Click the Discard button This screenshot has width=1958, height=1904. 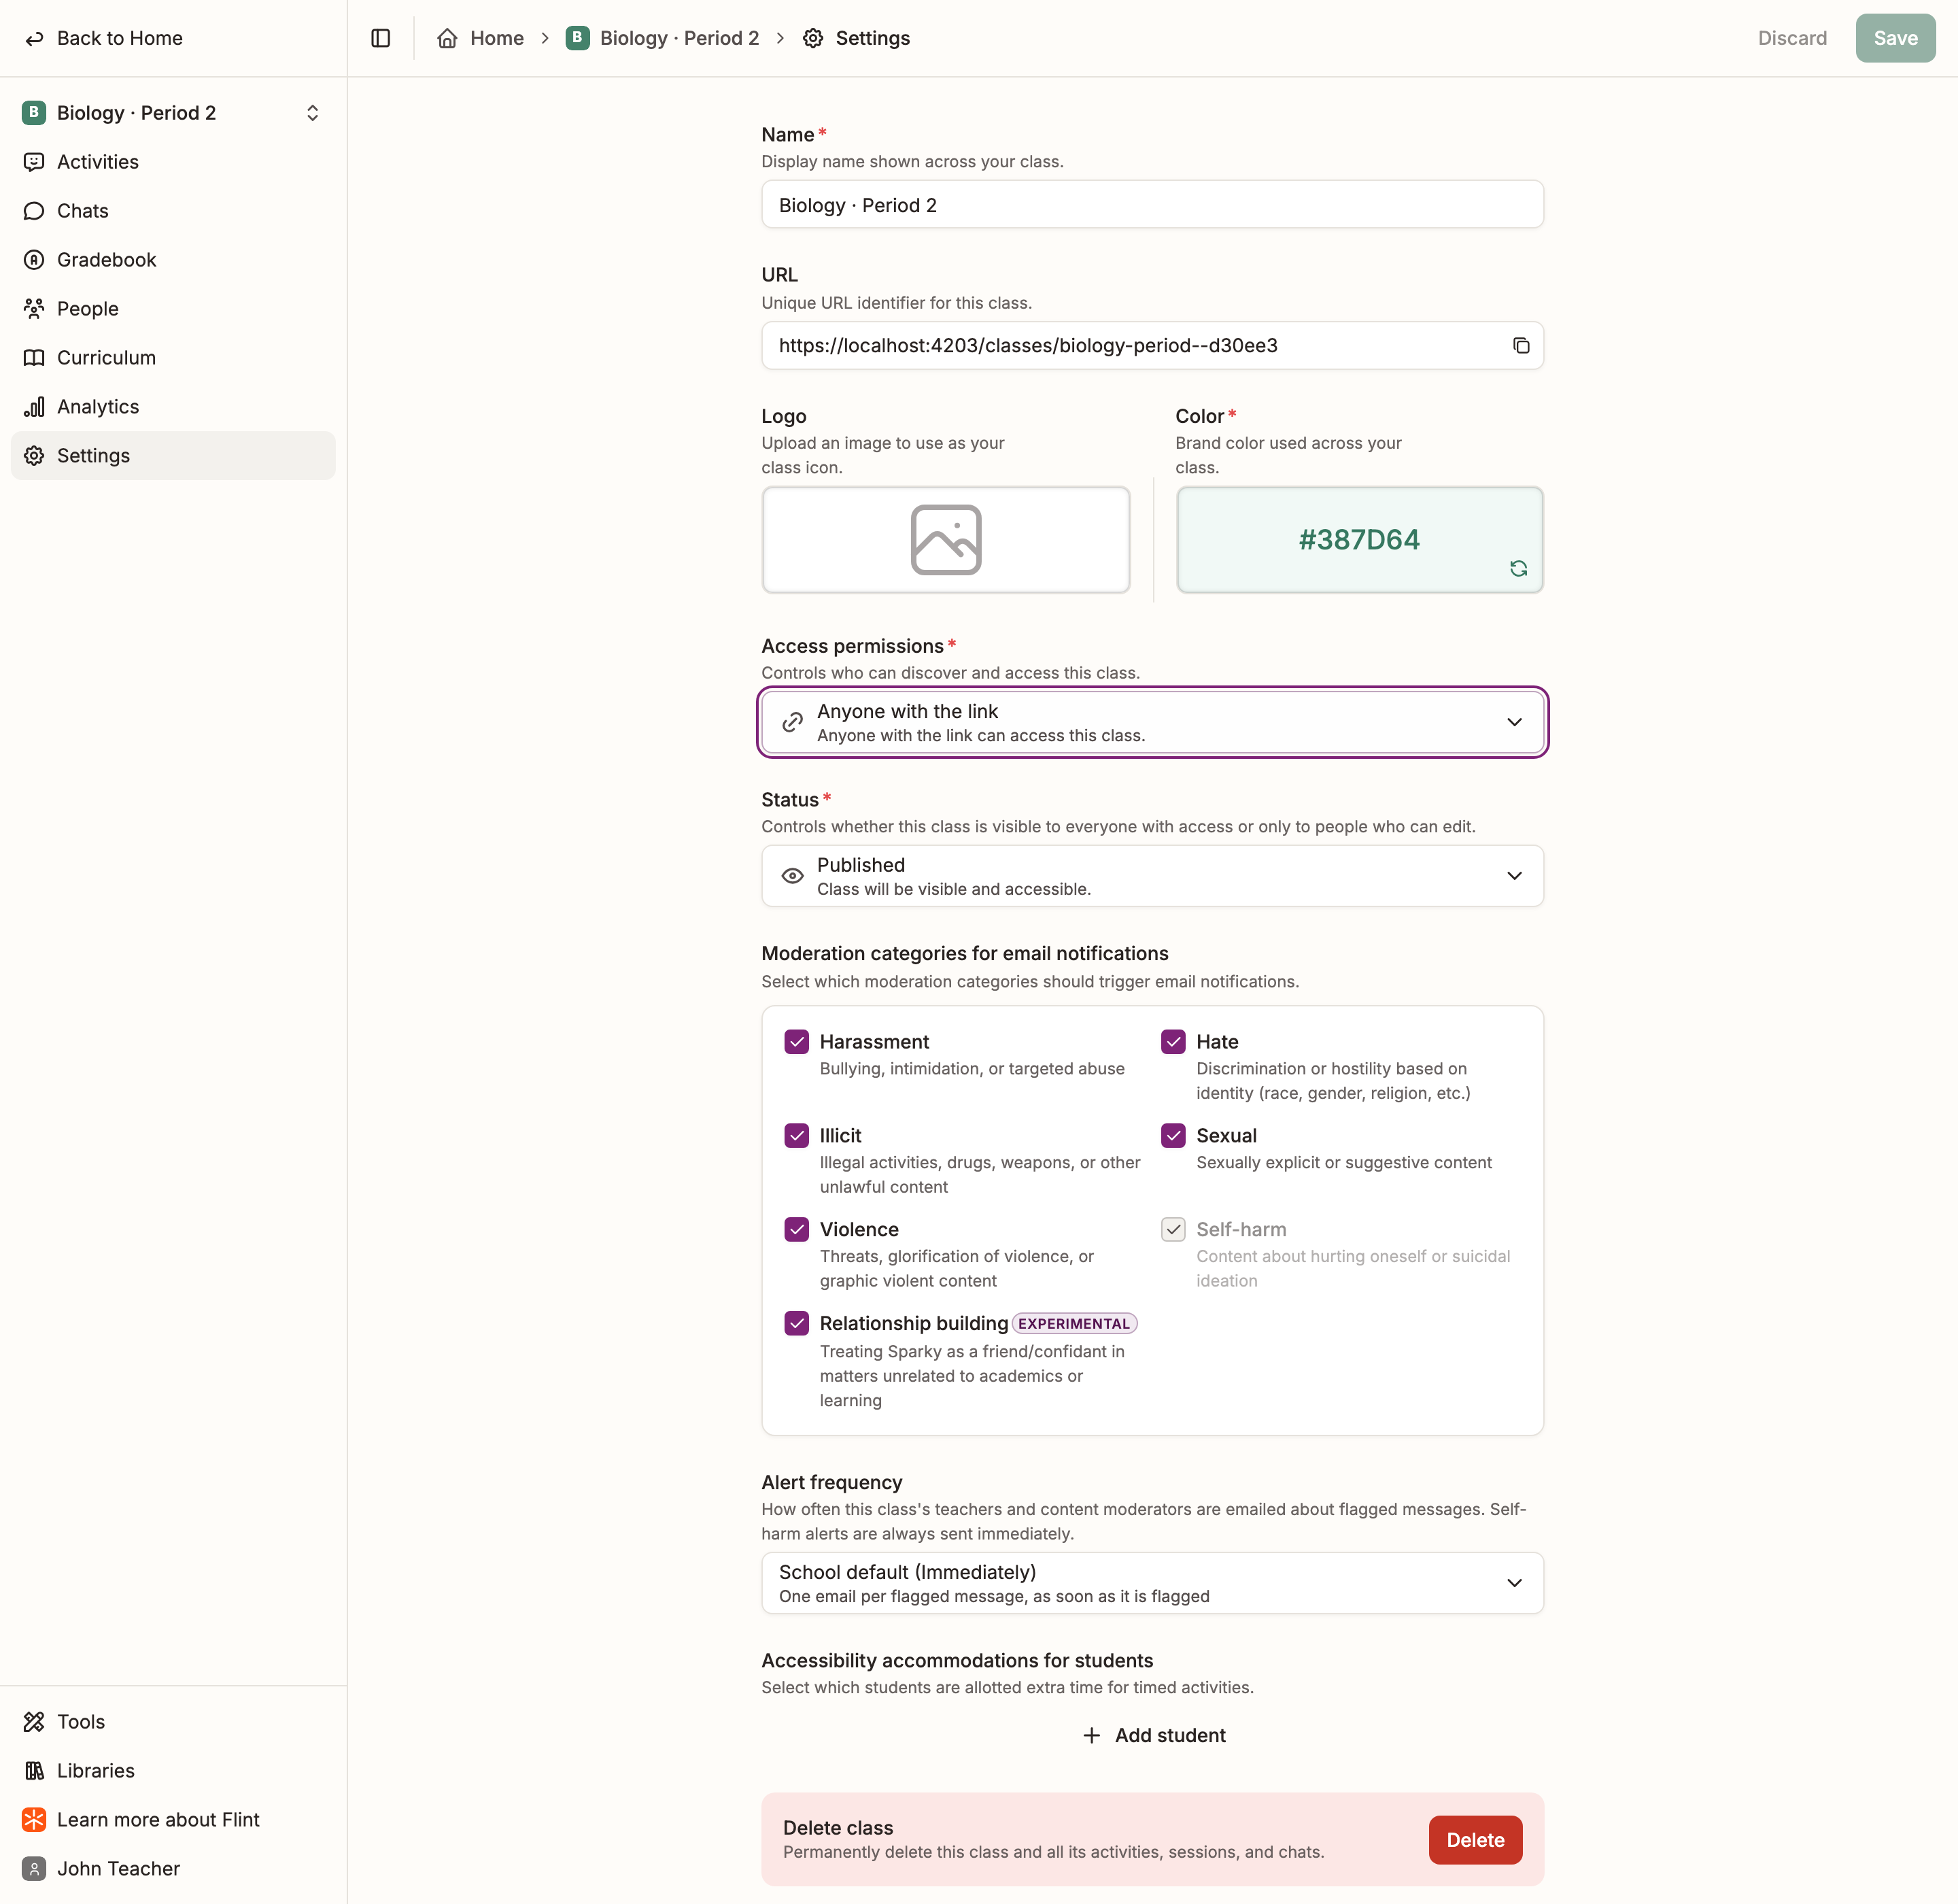tap(1792, 38)
